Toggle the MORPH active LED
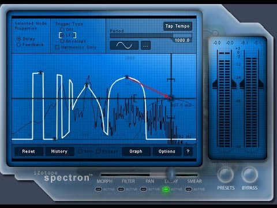277x208 pixels. tap(99, 190)
